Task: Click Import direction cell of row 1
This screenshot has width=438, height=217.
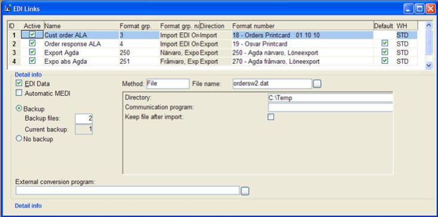Action: pyautogui.click(x=215, y=35)
